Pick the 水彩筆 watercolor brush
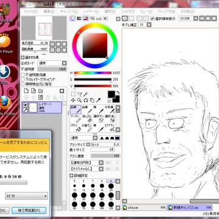The height and width of the screenshot is (219, 219). (109, 109)
